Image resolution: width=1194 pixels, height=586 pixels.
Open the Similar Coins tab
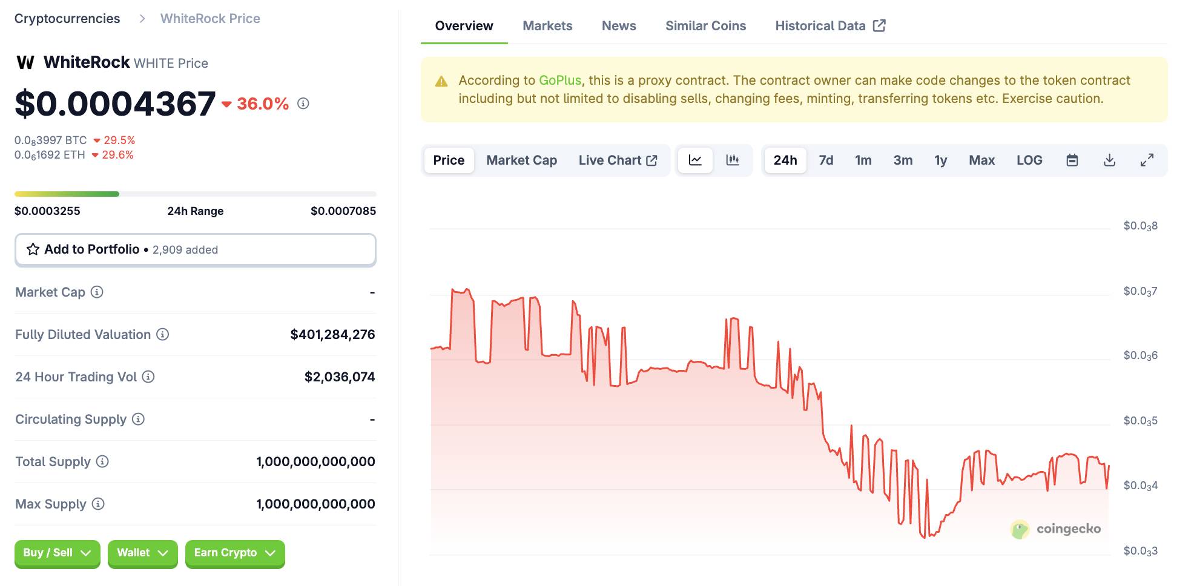click(x=705, y=26)
